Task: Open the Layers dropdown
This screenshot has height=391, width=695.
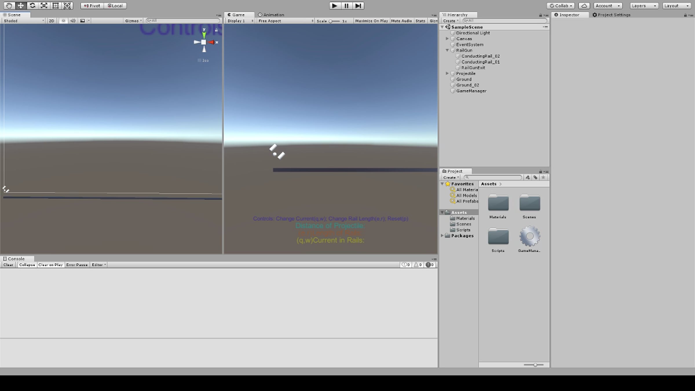Action: (644, 6)
